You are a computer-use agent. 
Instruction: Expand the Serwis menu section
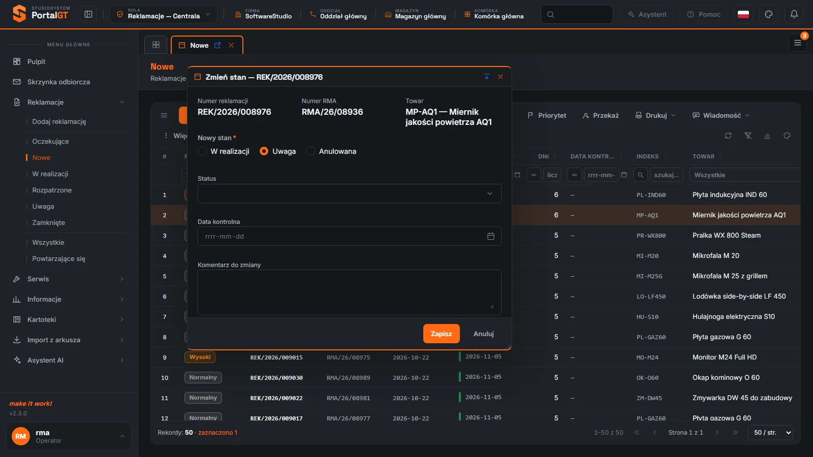(x=69, y=279)
